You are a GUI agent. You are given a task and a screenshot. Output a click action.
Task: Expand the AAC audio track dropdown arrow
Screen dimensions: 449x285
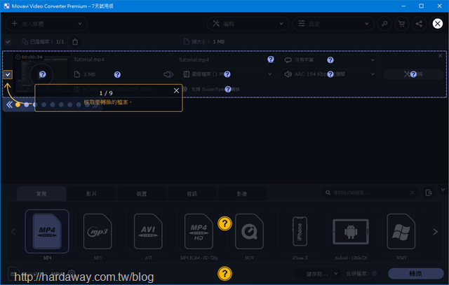[x=373, y=74]
